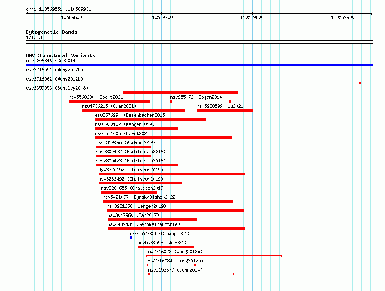Click the nsv2800422 red bar
This screenshot has width=385, height=291.
point(124,156)
